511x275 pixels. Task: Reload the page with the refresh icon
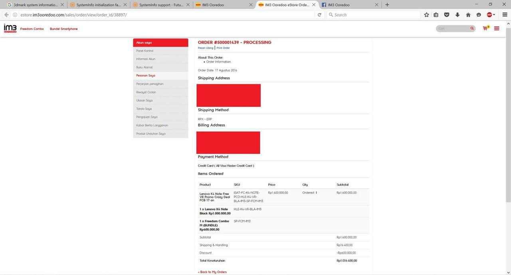[319, 15]
